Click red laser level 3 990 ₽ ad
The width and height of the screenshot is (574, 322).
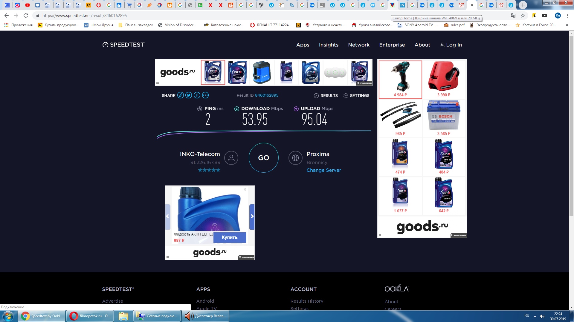click(444, 80)
